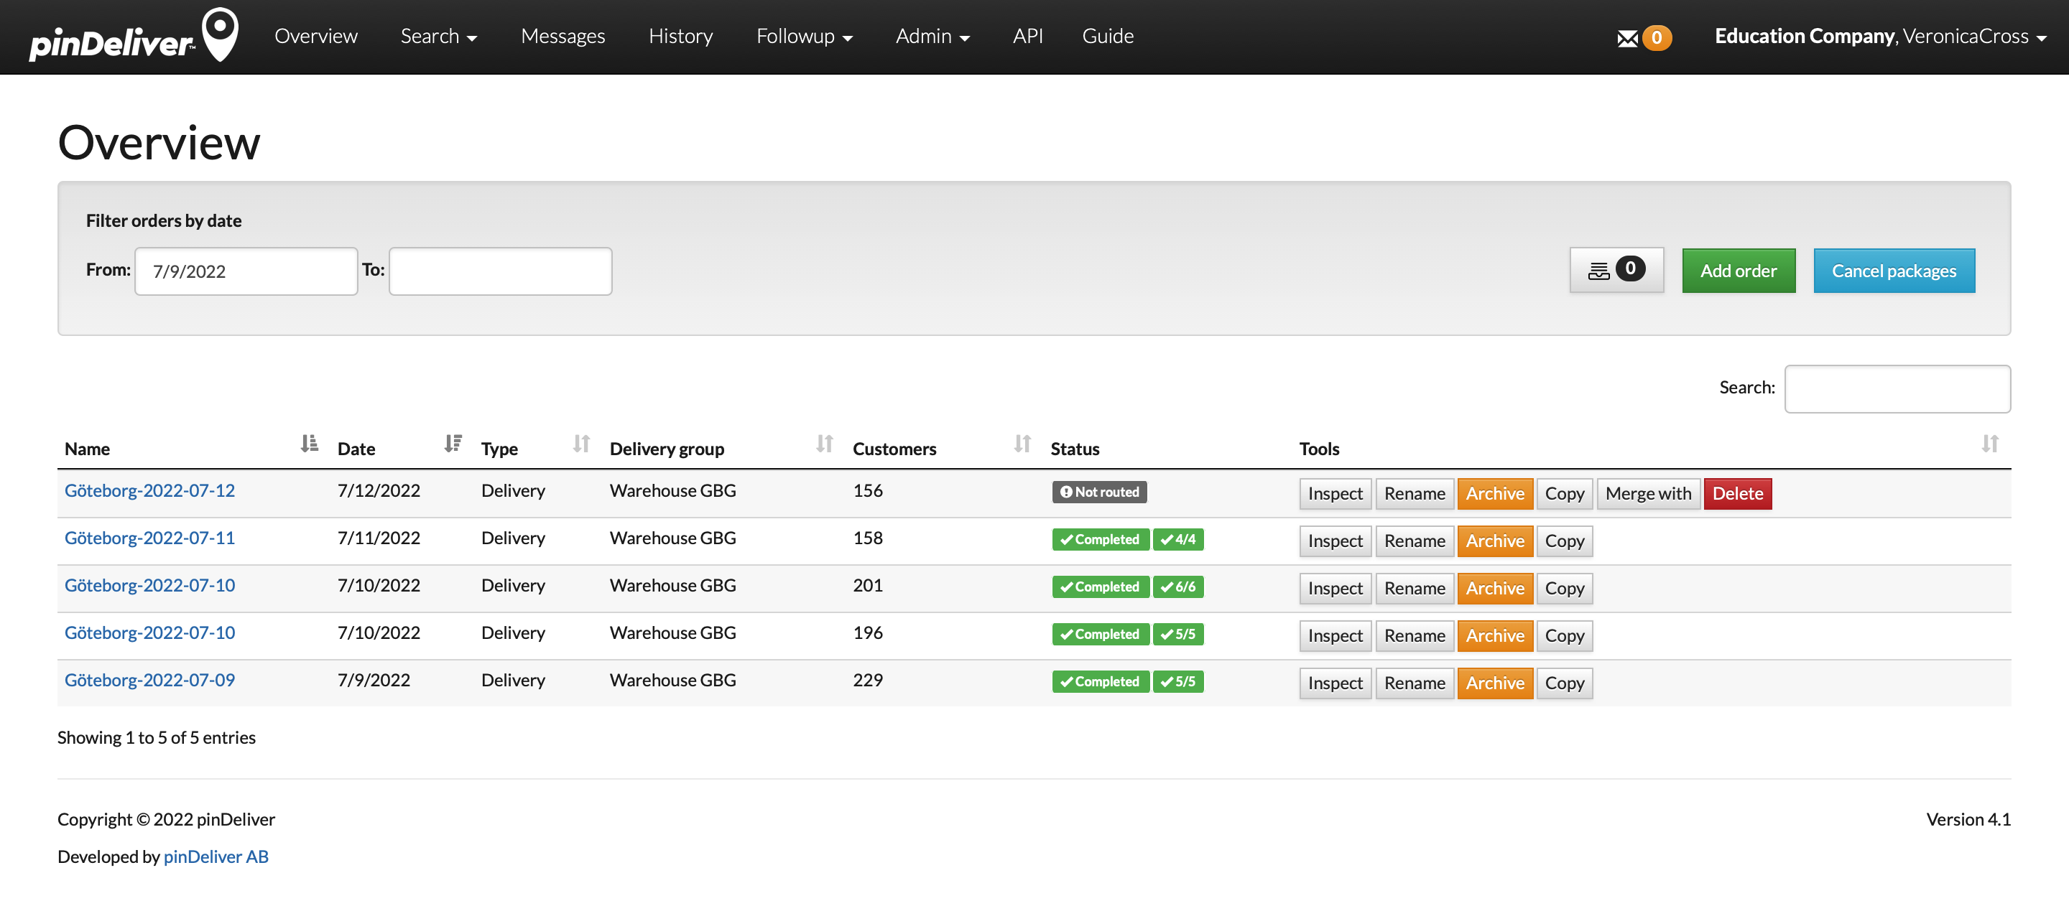2069x906 pixels.
Task: Click the 6/6 status badge
Action: (x=1177, y=587)
